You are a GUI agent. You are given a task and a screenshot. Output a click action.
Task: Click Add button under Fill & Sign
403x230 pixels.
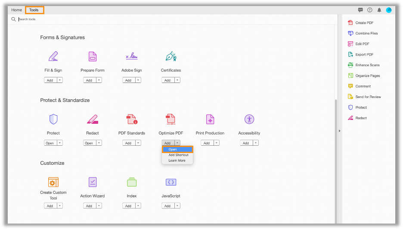click(x=50, y=80)
